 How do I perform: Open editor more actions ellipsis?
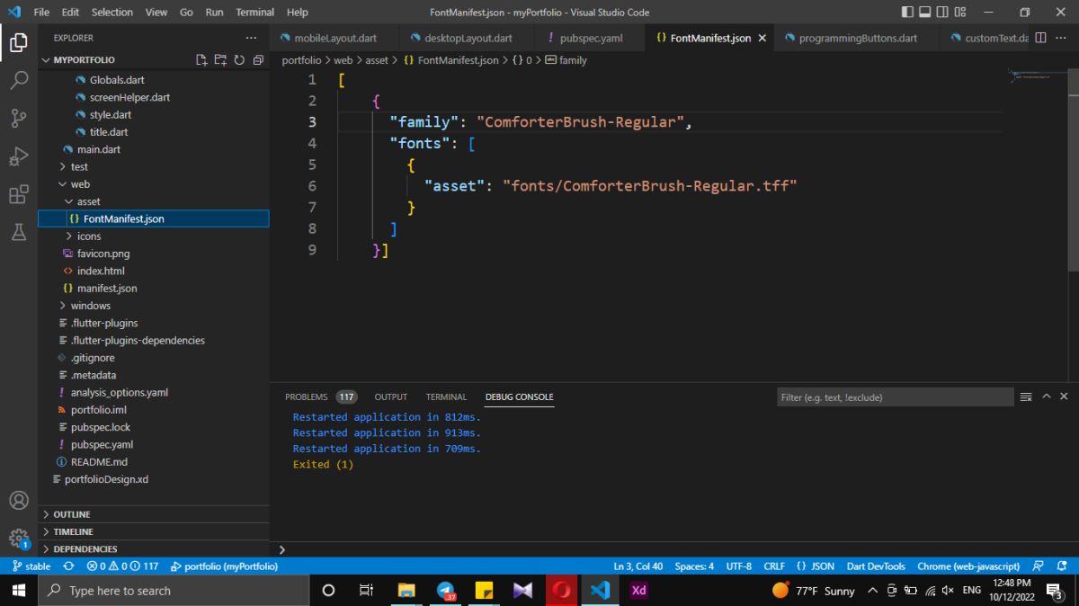tap(1063, 38)
